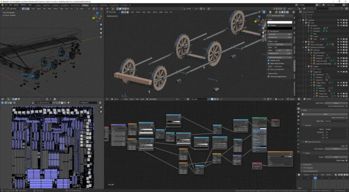
Task: Open the Material properties tab icon
Action: click(299, 152)
